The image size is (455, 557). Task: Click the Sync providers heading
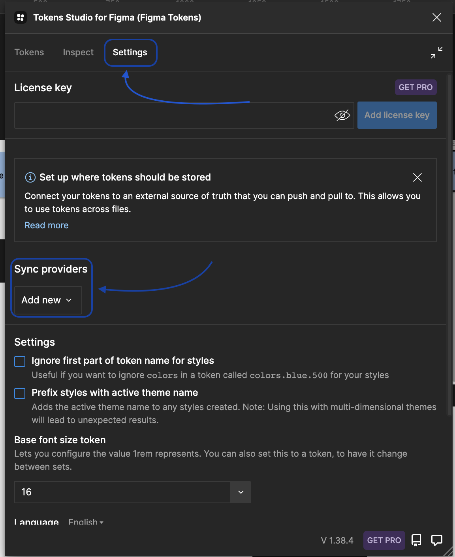[51, 269]
